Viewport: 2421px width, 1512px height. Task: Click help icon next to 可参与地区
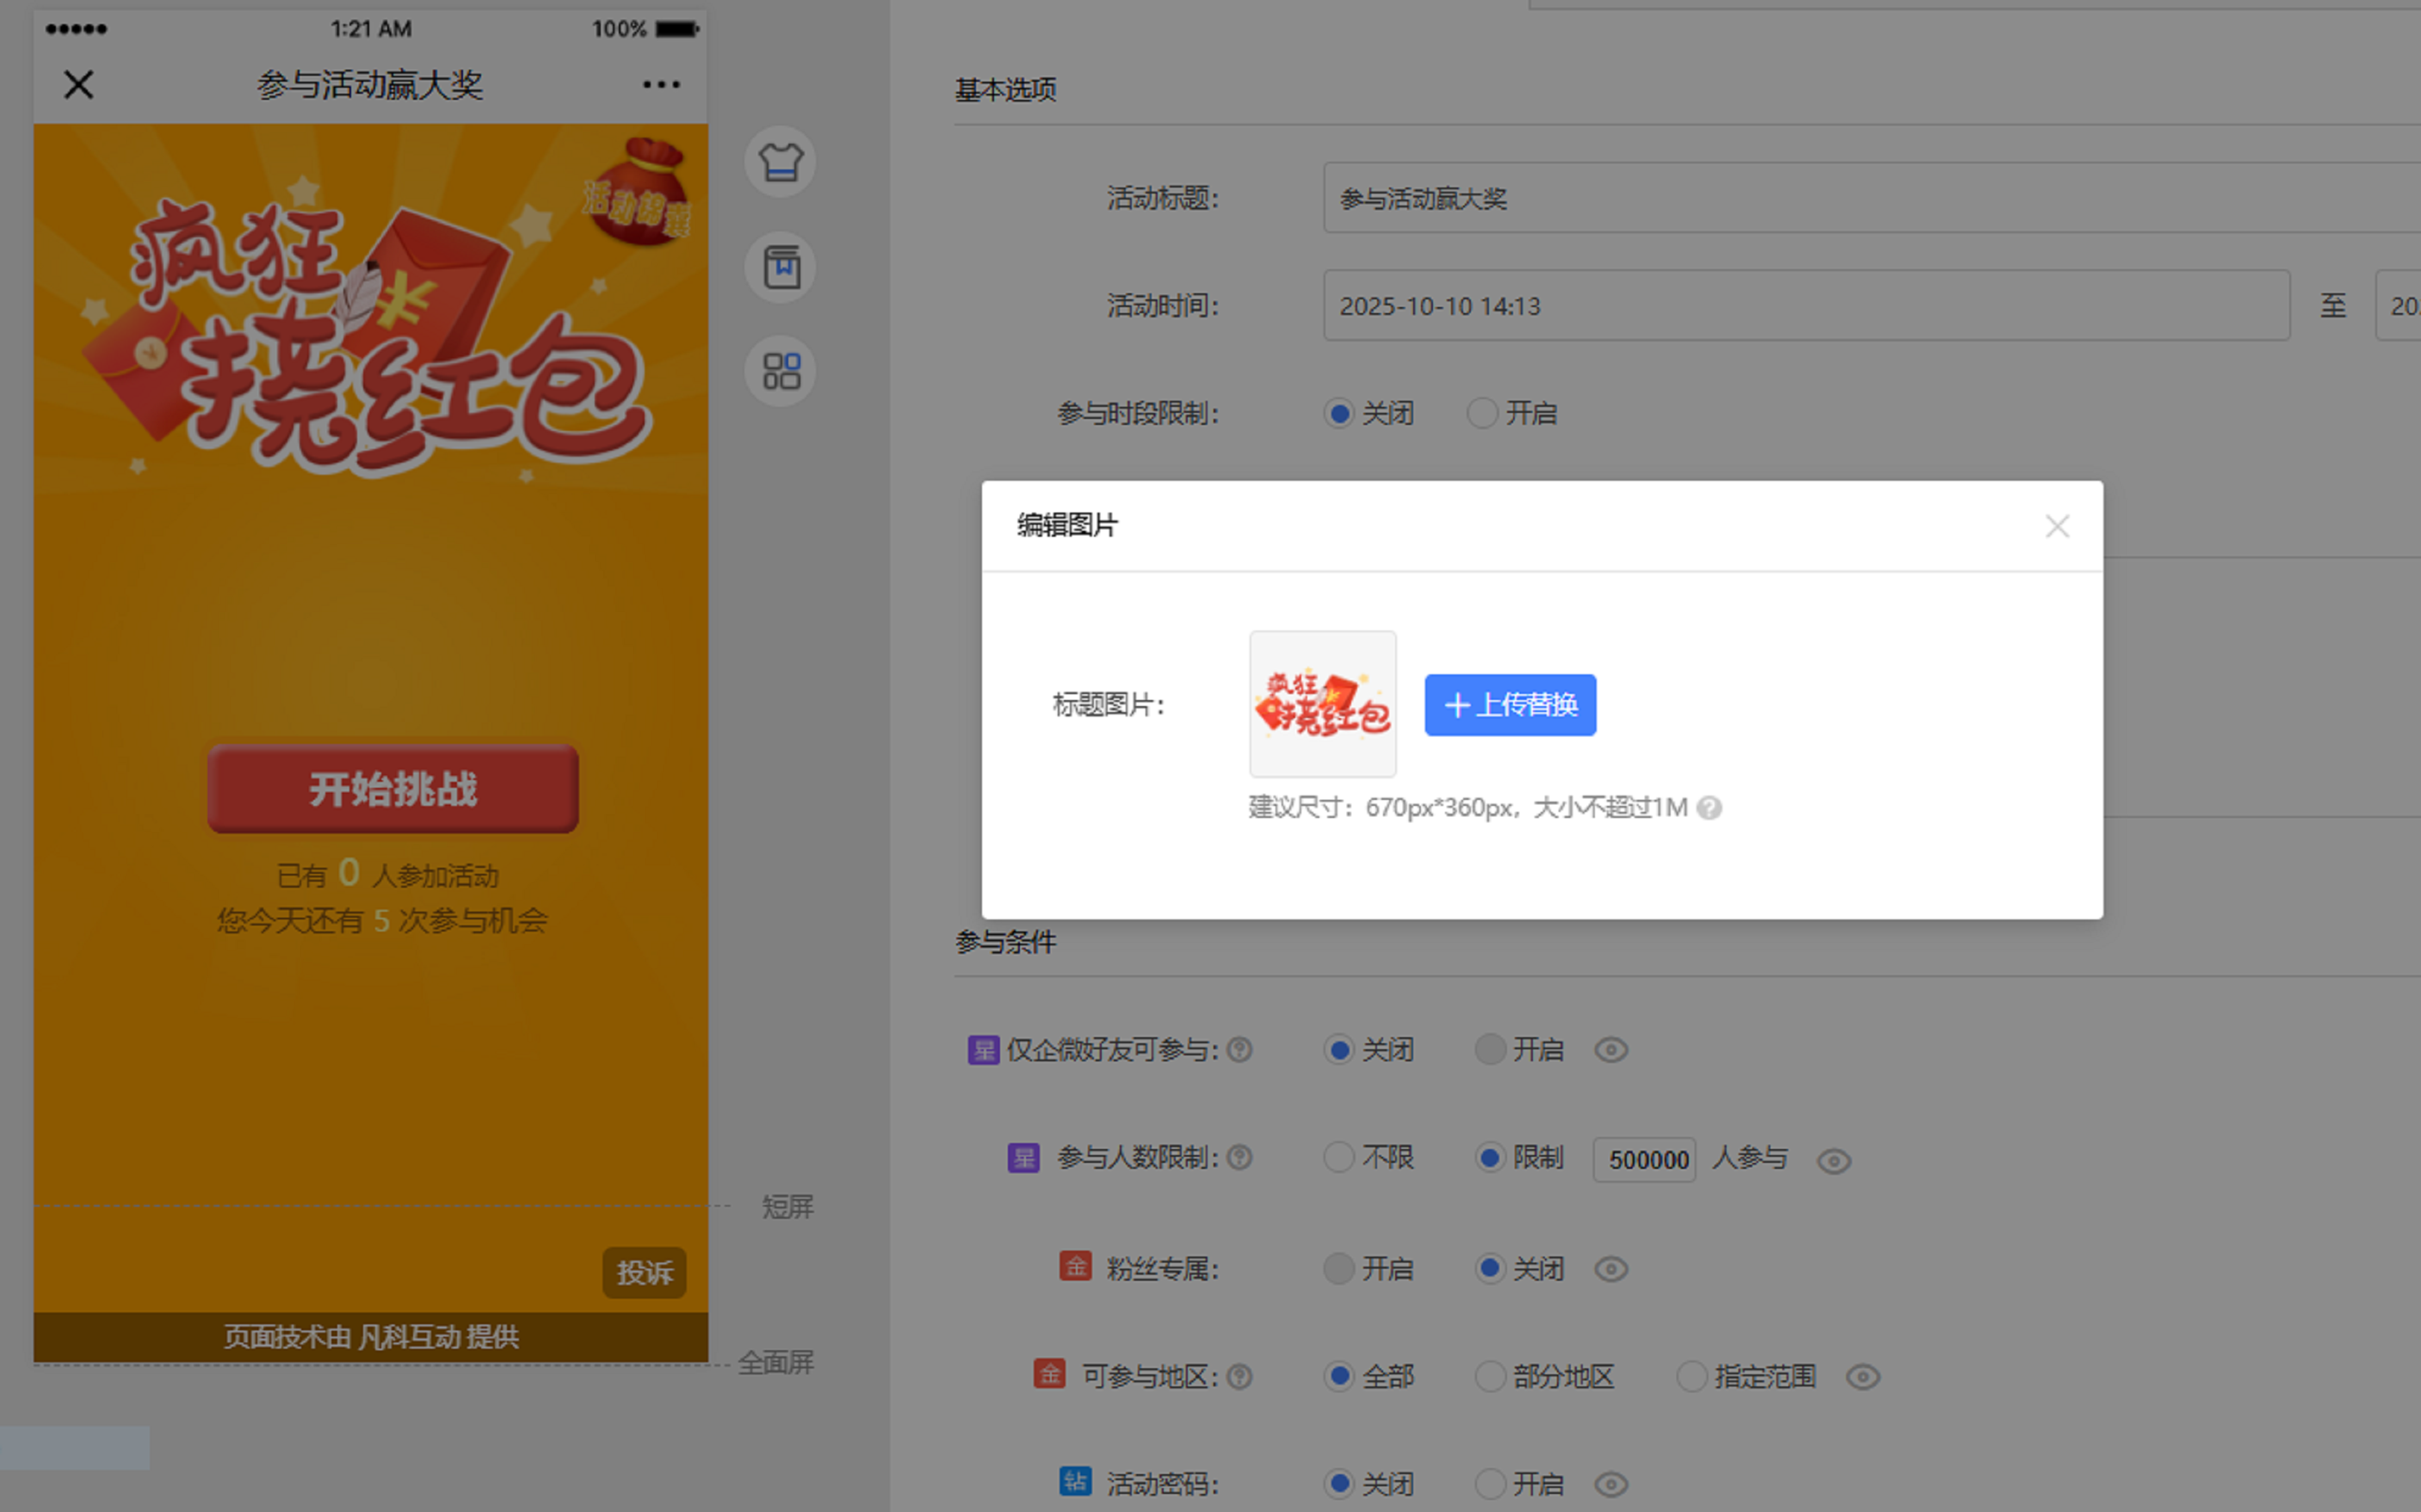coord(1239,1377)
